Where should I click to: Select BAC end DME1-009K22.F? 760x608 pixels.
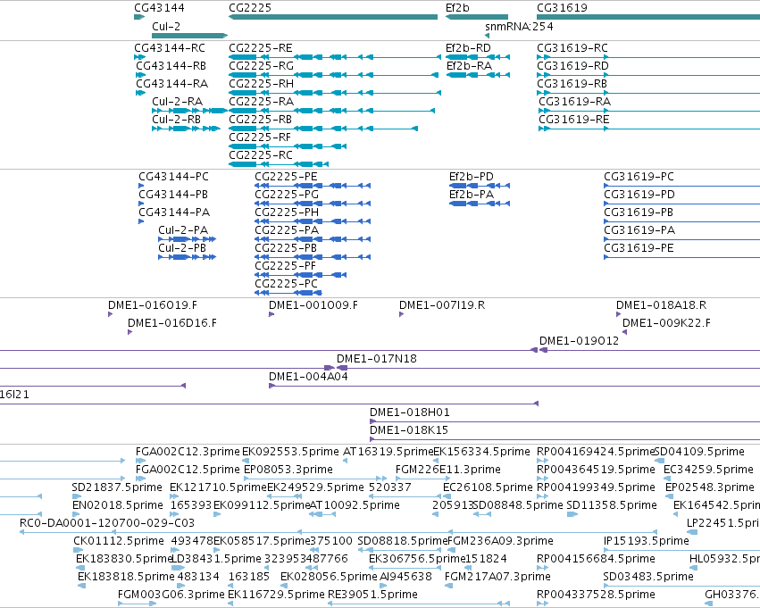coord(625,332)
